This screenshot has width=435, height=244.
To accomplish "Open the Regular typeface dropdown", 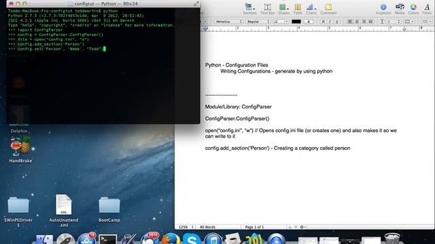I will click(x=258, y=22).
